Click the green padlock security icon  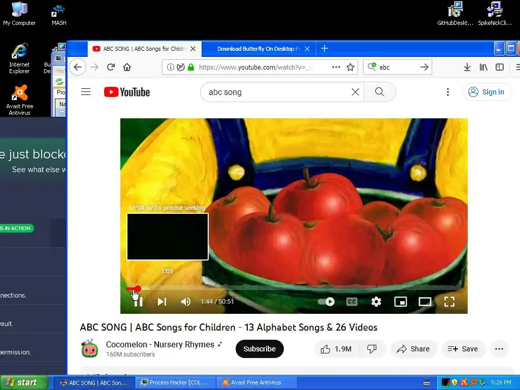click(191, 68)
